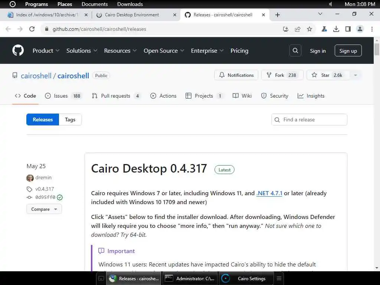Open the Security tab
This screenshot has width=380, height=285.
[x=275, y=96]
